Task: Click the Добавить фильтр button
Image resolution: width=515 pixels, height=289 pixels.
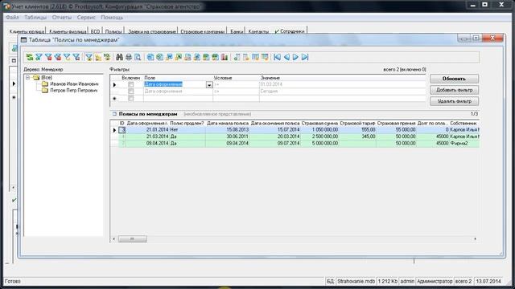Action: pos(454,90)
